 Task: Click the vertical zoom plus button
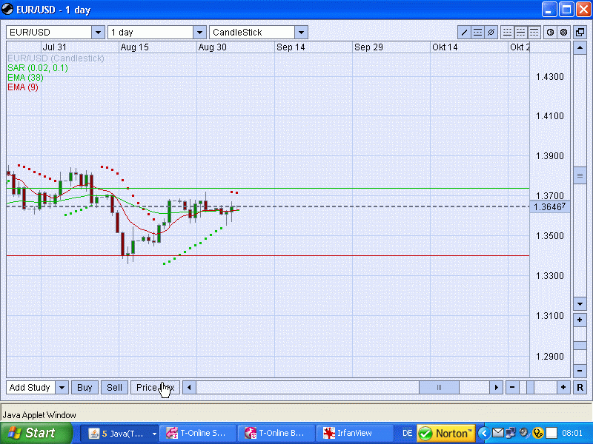coord(580,320)
